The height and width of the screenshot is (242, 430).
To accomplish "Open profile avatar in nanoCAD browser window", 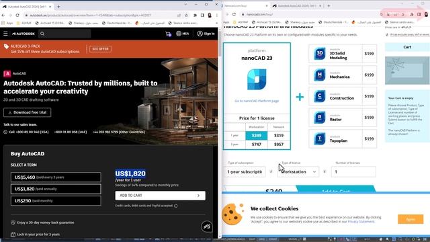I will [427, 14].
